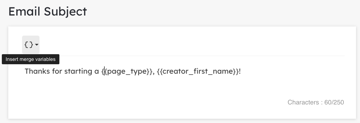Click the 'Email Subject' heading

[x=48, y=11]
